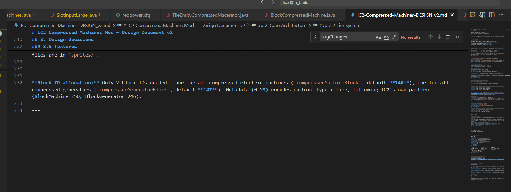Close the find widget
Viewport: 511px width, 192px height.
tap(457, 37)
